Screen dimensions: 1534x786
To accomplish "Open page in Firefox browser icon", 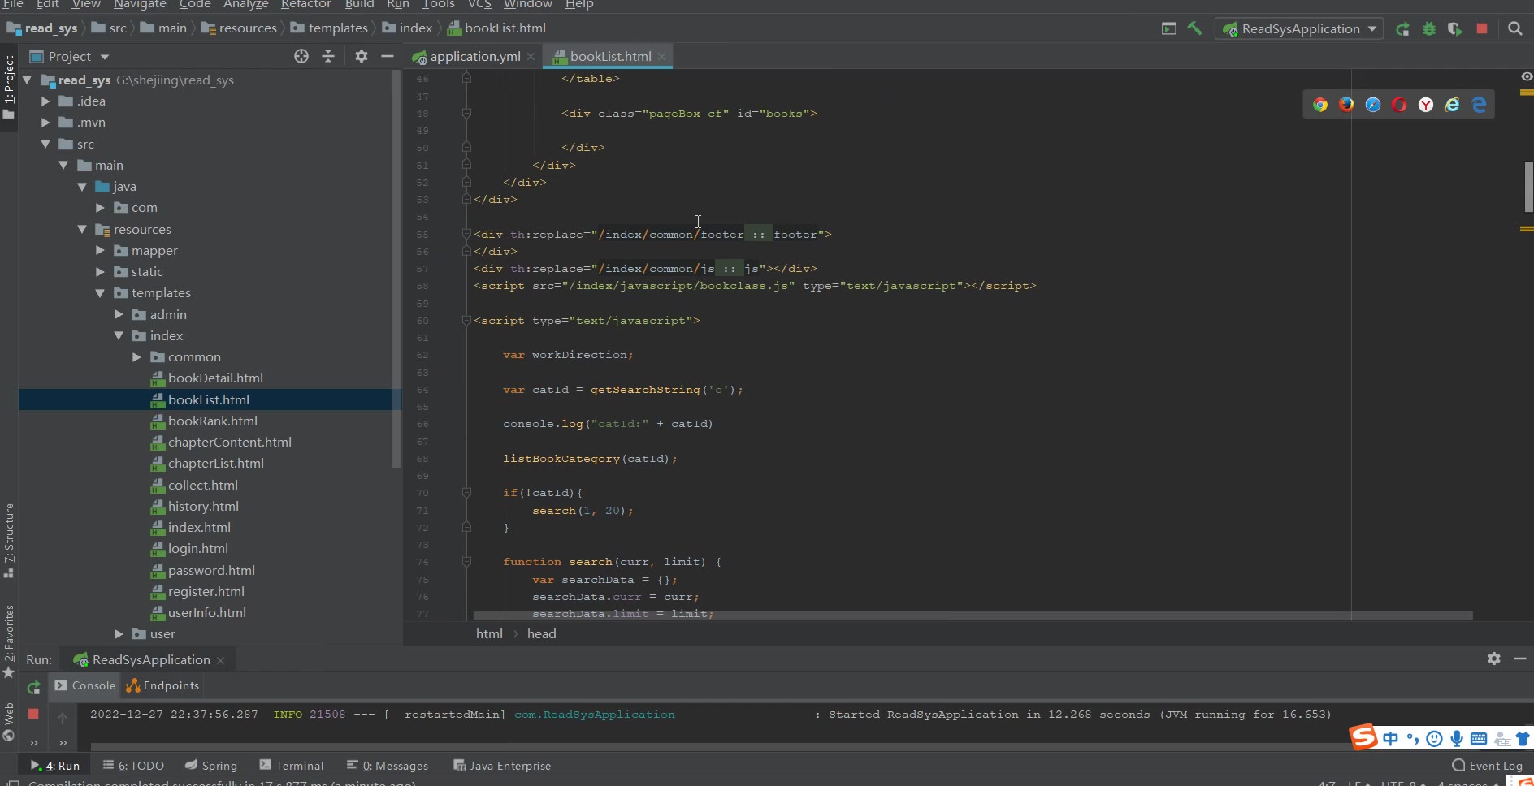I will [x=1346, y=105].
